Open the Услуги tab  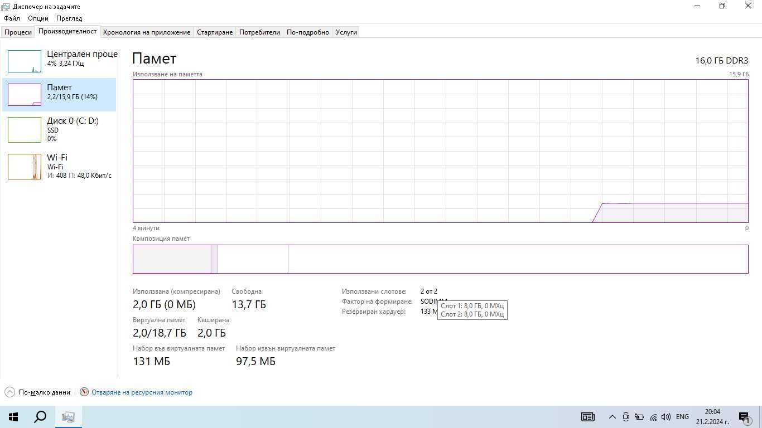(346, 32)
